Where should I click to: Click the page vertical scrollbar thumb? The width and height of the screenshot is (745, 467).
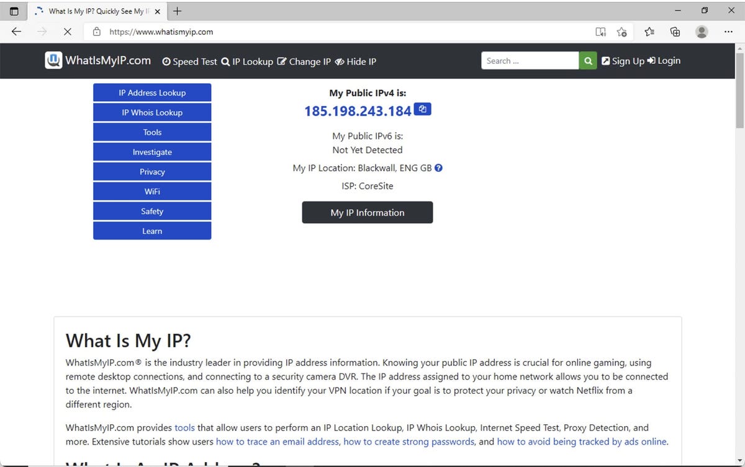(739, 90)
